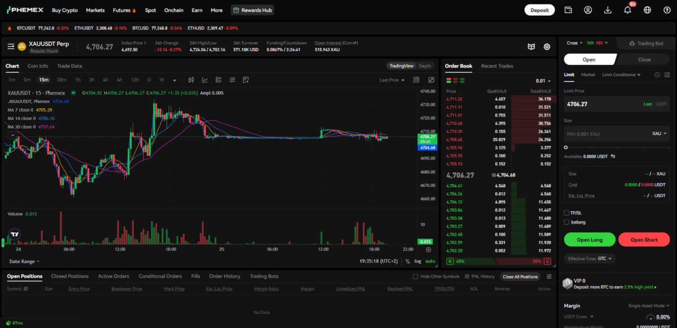677x328 pixels.
Task: Open order info circle icon
Action: click(x=657, y=74)
